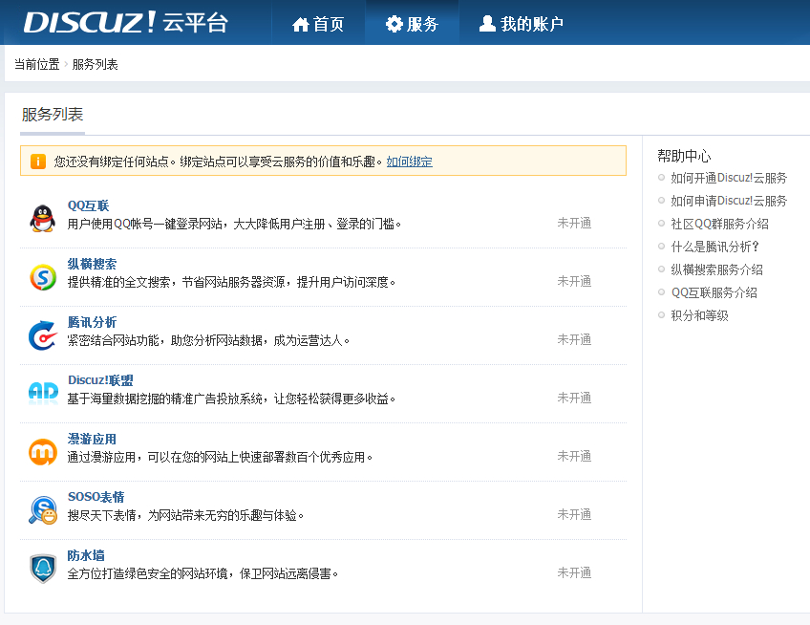810x625 pixels.
Task: Open the 首页 navigation tab
Action: pos(318,24)
